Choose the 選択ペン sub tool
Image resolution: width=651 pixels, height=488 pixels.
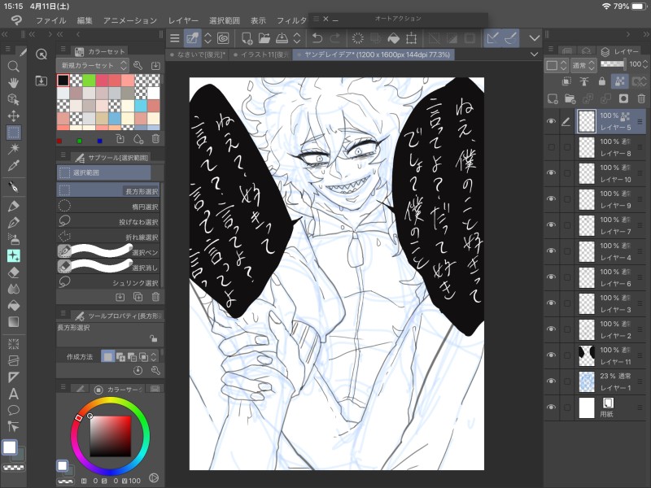pyautogui.click(x=108, y=252)
